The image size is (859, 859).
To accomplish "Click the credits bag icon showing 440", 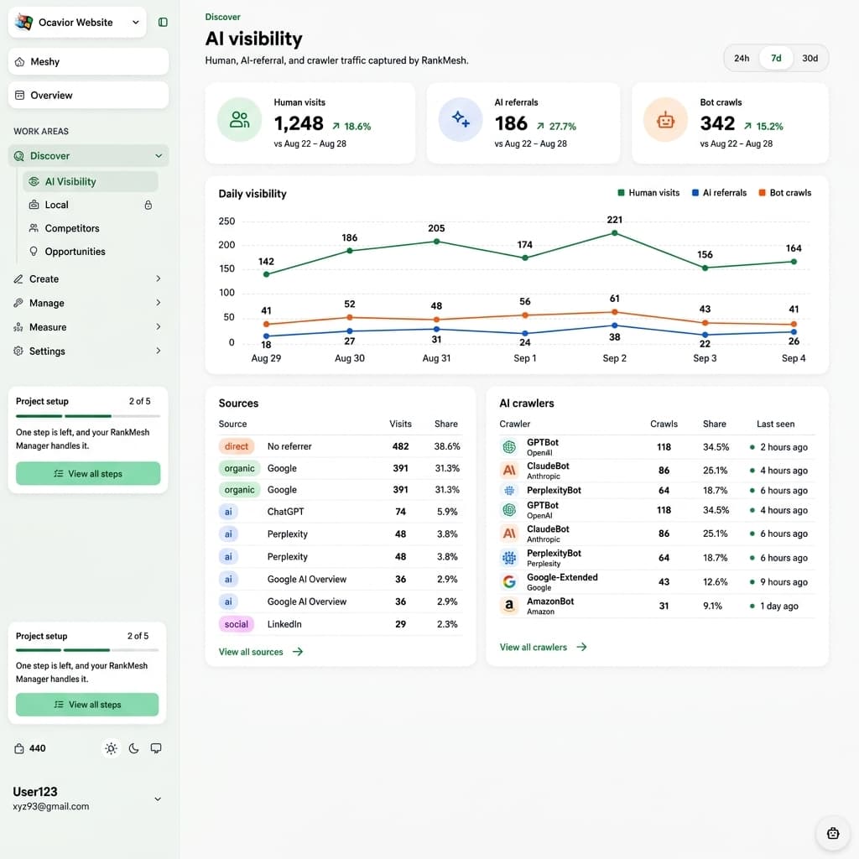I will pyautogui.click(x=19, y=748).
